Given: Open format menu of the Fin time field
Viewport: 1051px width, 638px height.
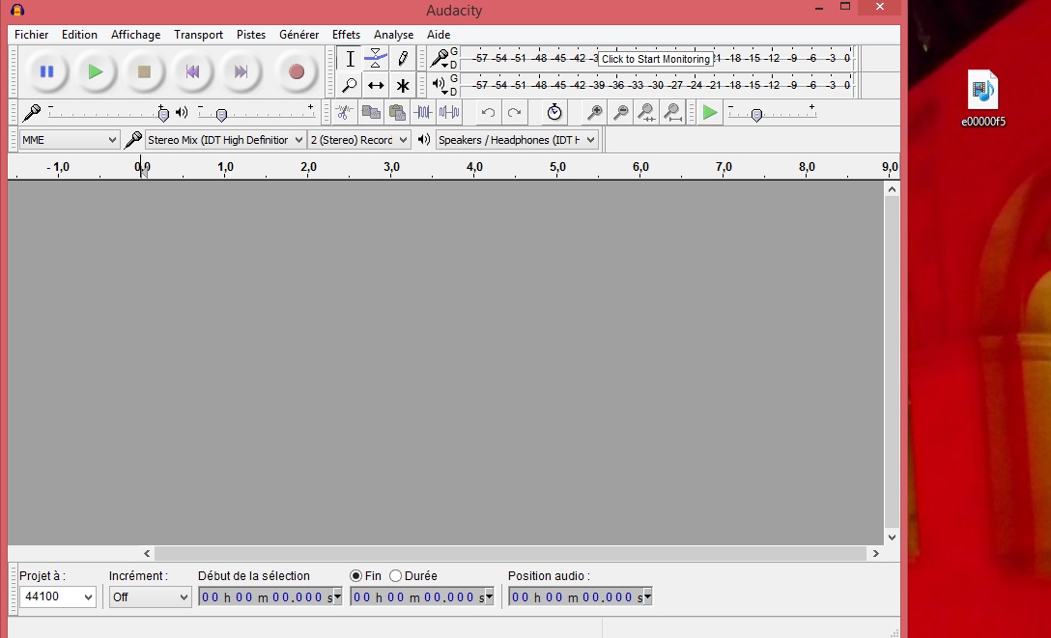Looking at the screenshot, I should tap(489, 596).
